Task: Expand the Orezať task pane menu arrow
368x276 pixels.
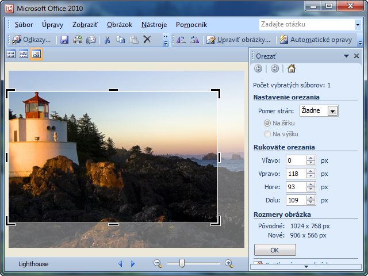Action: click(x=346, y=56)
